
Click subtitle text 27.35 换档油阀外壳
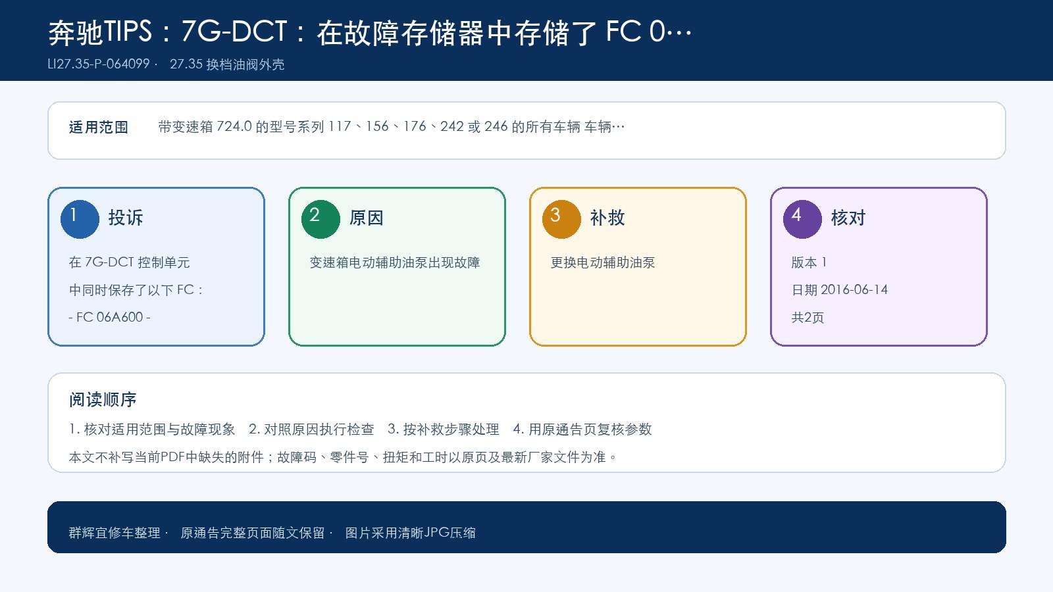(x=227, y=64)
